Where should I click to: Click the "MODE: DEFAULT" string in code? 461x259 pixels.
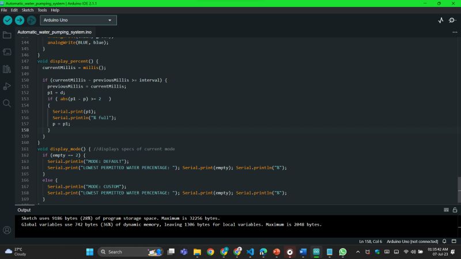(x=104, y=161)
